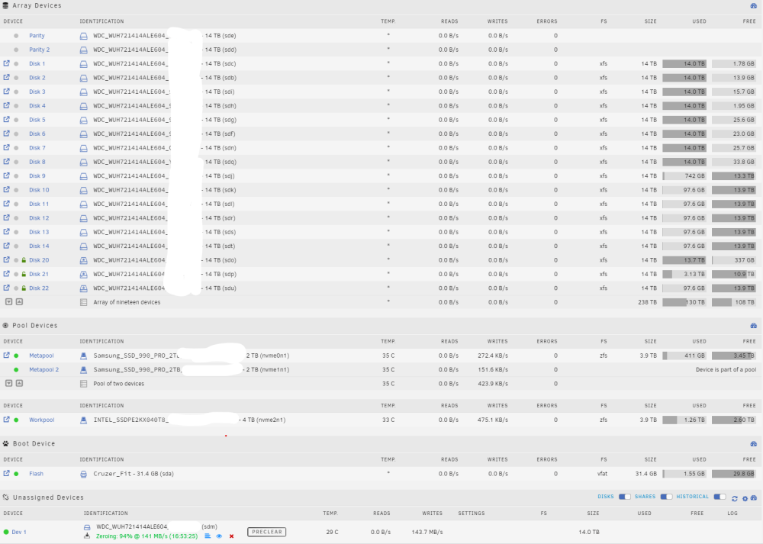Image resolution: width=763 pixels, height=544 pixels.
Task: Browse Disk 1 via its open icon
Action: click(x=6, y=63)
